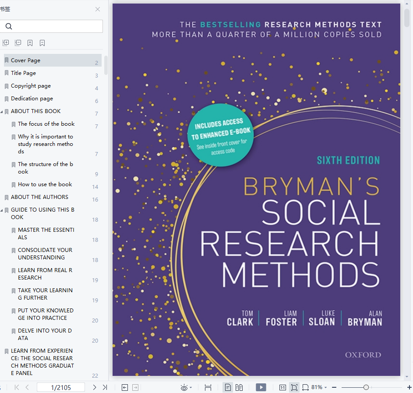Collapse GUIDE TO USING THIS BOOK section

coord(2,210)
